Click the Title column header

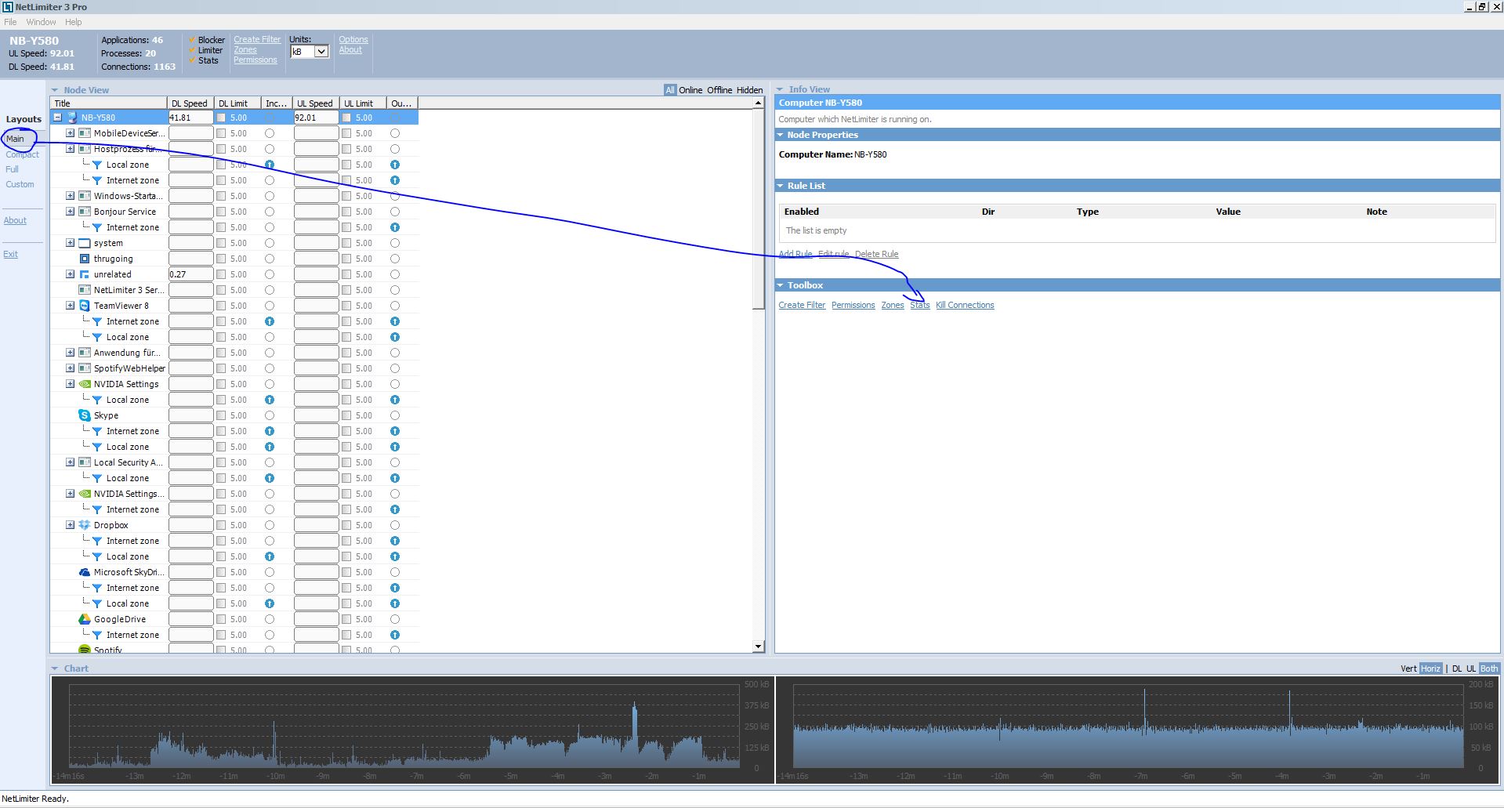coord(109,103)
